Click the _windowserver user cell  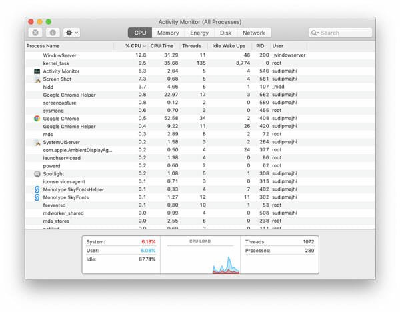click(289, 55)
